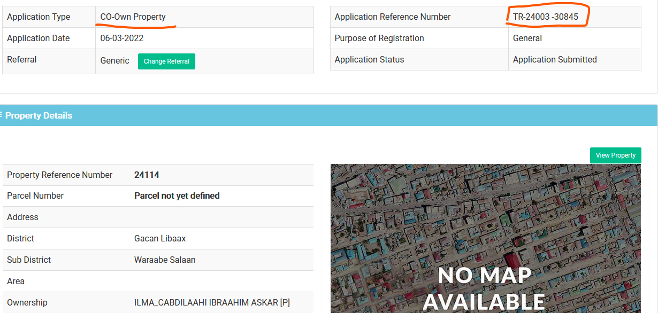Open the View Property button
The image size is (658, 313).
click(x=615, y=155)
